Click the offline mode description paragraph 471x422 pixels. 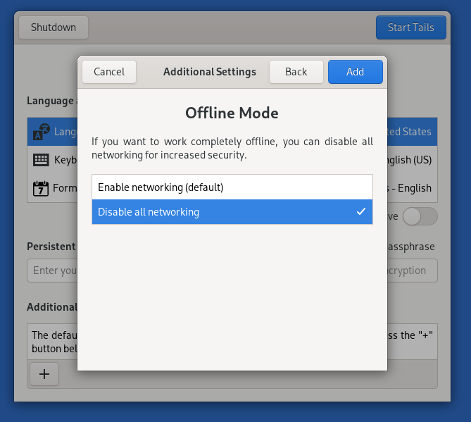tap(232, 148)
